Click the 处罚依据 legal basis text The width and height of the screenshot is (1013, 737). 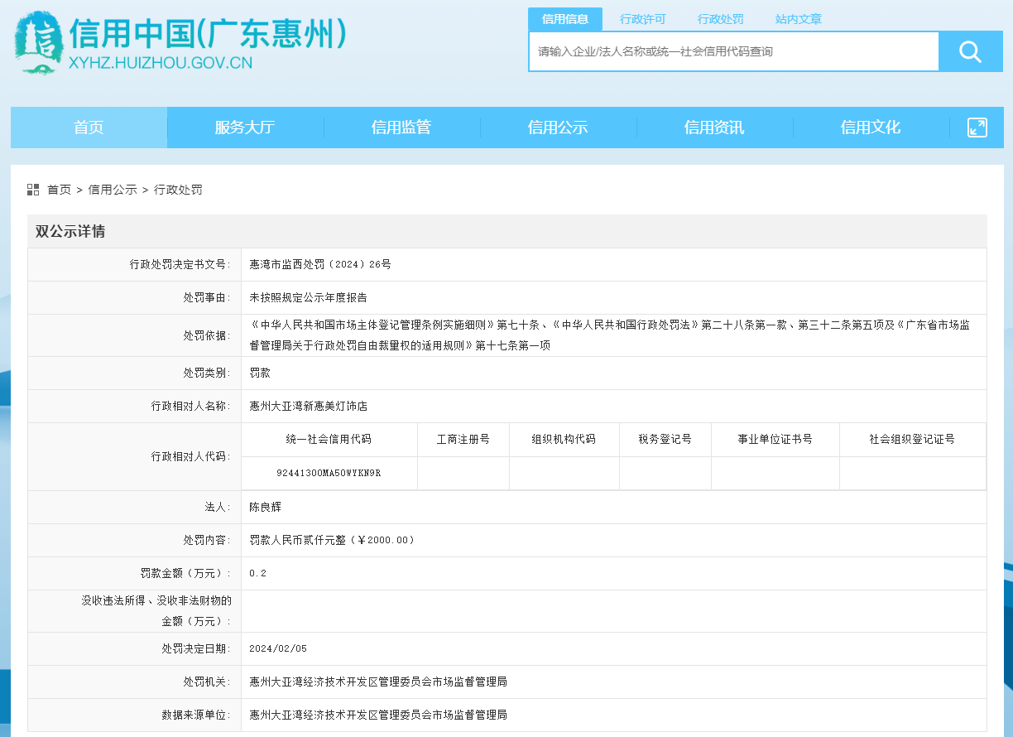coord(610,335)
